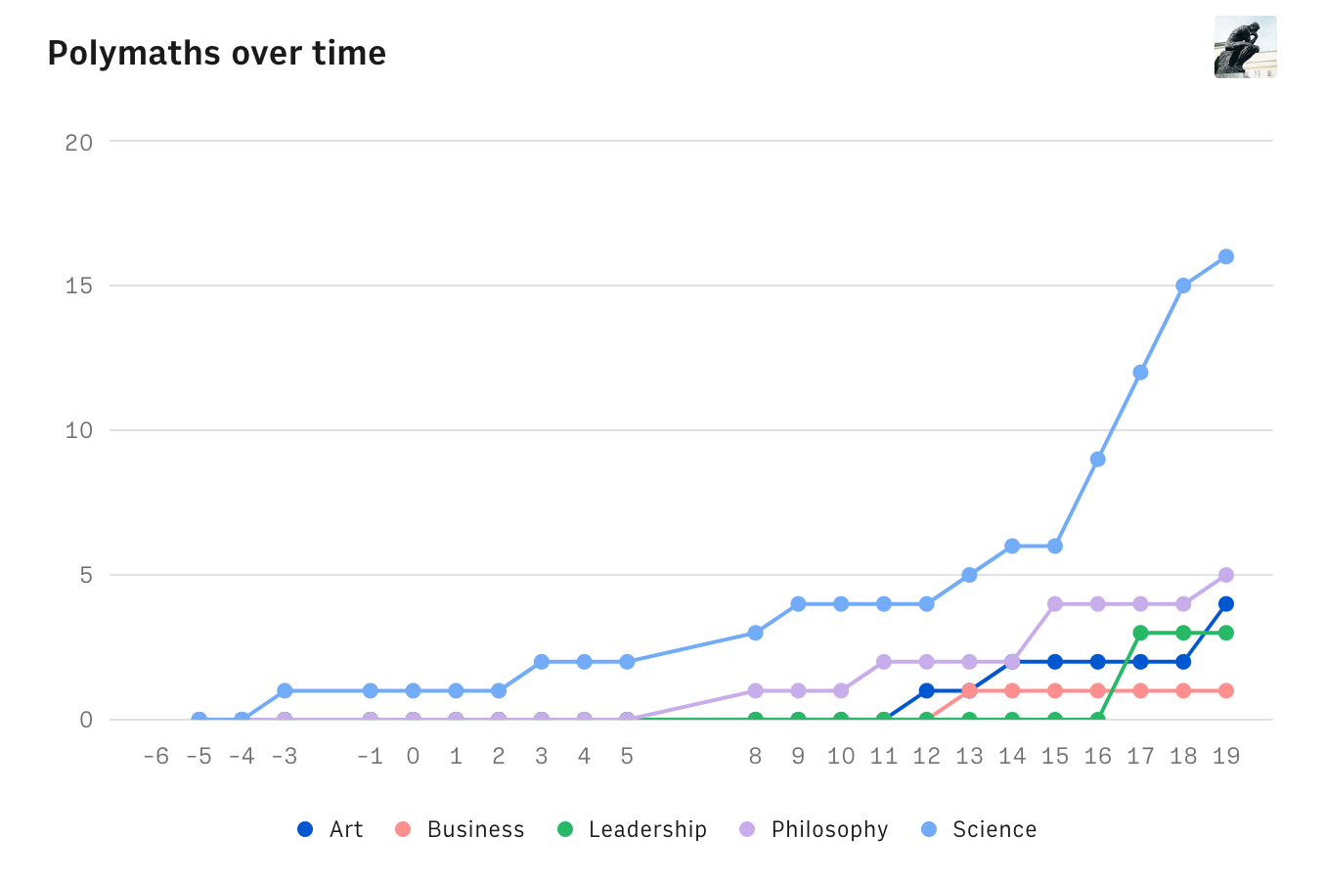Toggle the Art series legend item

coord(331,829)
